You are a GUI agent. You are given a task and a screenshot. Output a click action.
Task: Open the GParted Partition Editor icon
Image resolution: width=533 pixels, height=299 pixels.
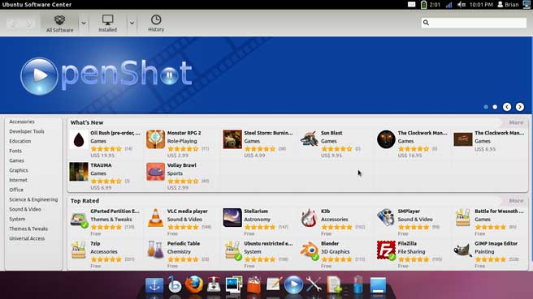coord(79,219)
